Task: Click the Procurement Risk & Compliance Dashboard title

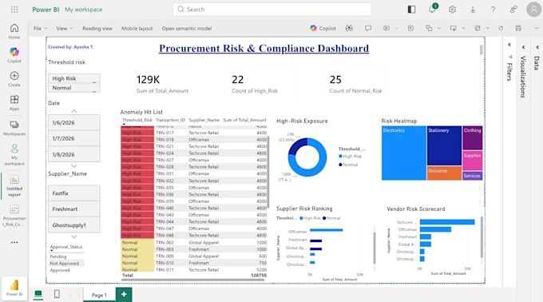Action: coord(264,48)
